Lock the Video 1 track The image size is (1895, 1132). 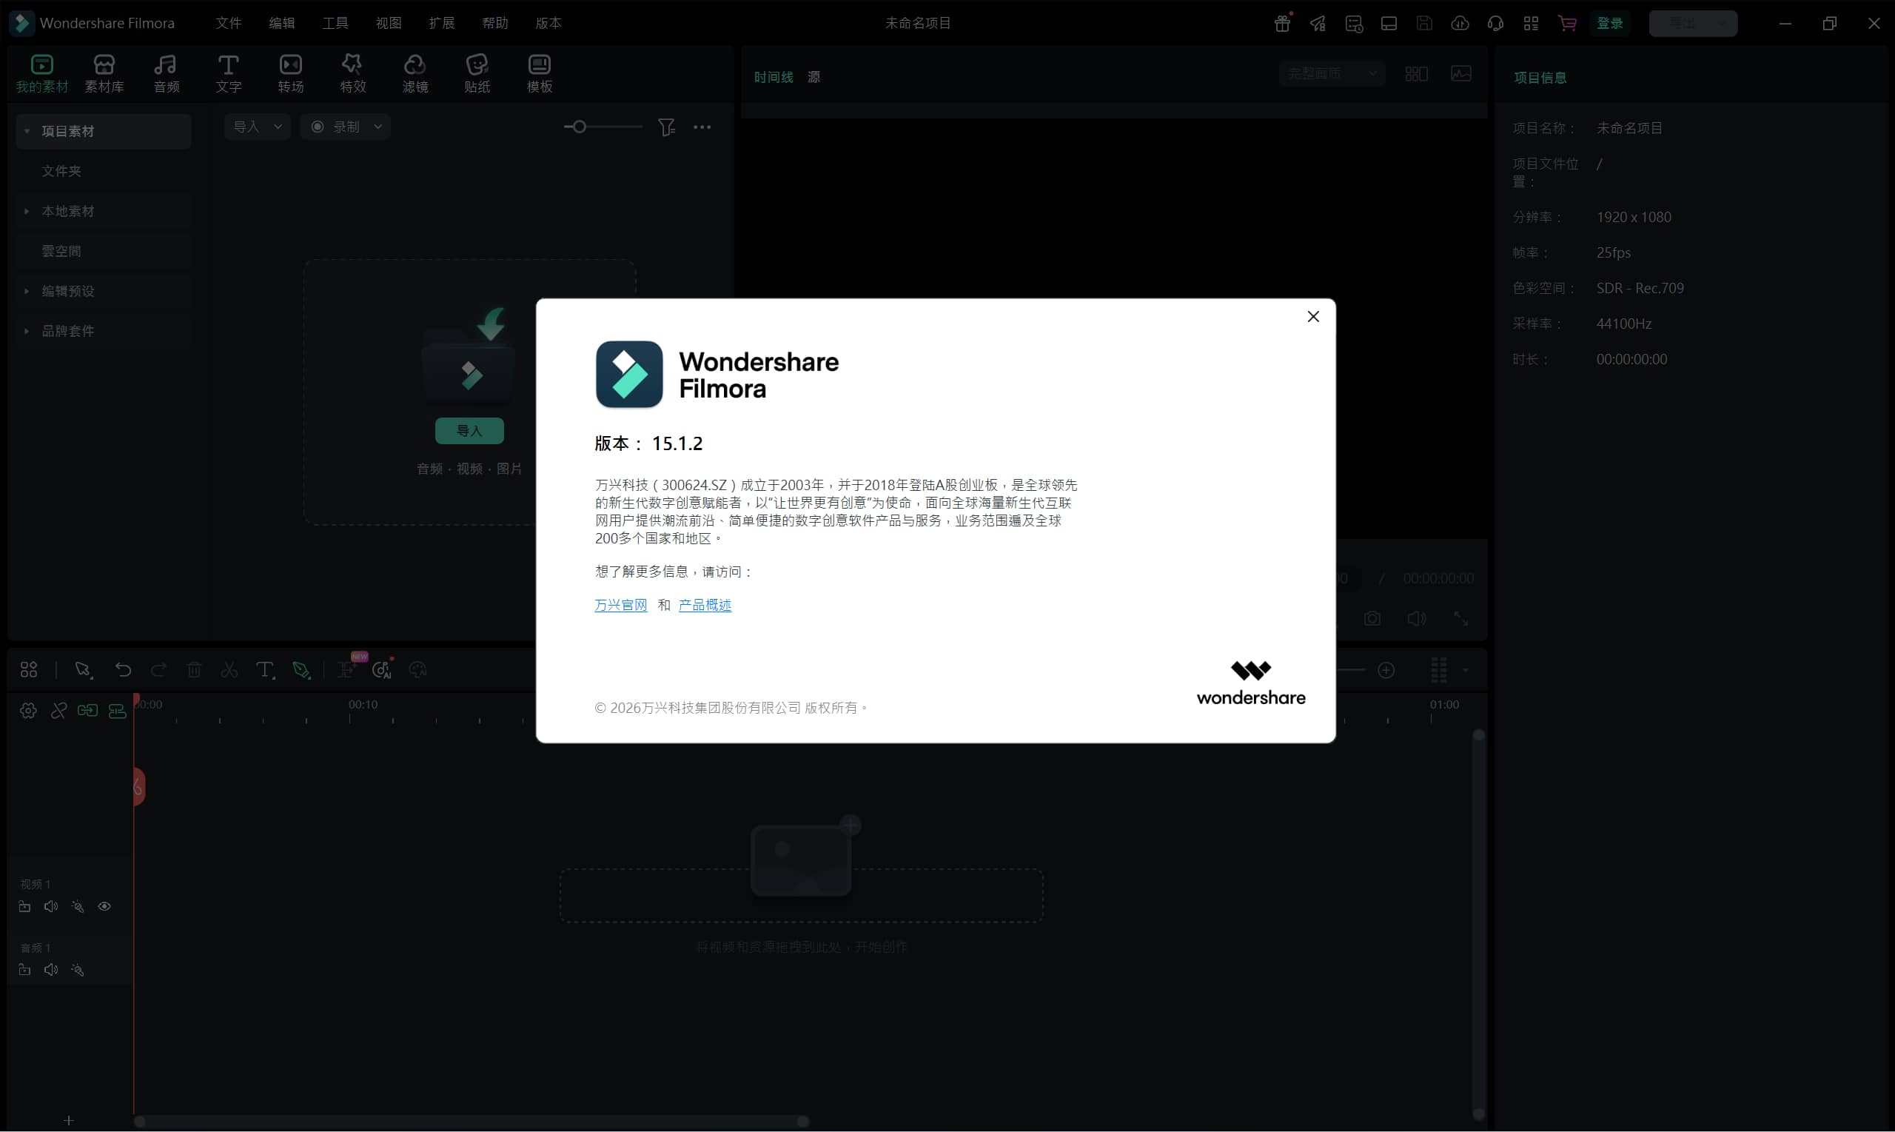(24, 906)
